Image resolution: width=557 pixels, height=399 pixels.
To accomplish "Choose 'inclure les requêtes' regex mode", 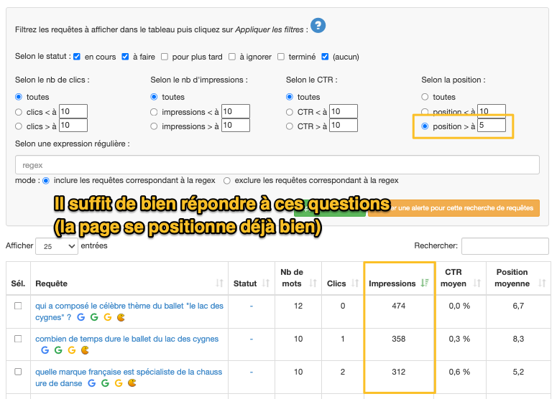I will 46,181.
